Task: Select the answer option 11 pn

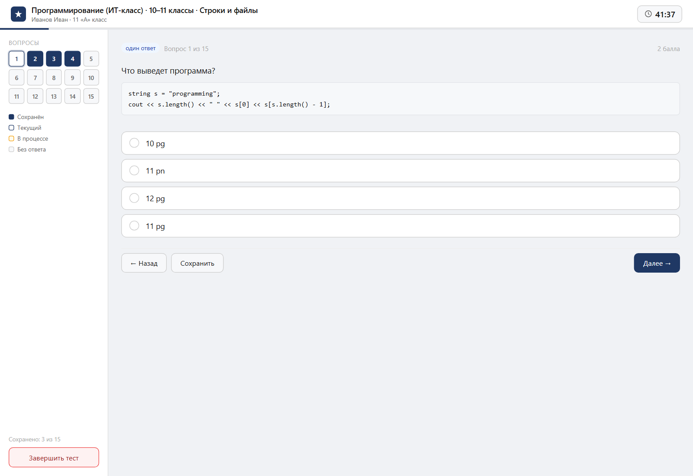Action: [400, 171]
